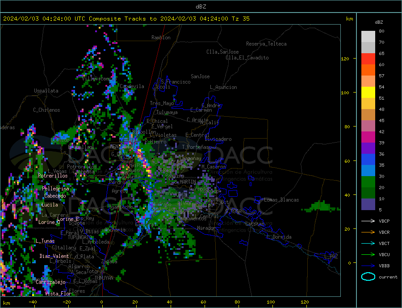The image size is (402, 308).
Task: Click the Clla.SanJose label
Action: tap(222, 52)
